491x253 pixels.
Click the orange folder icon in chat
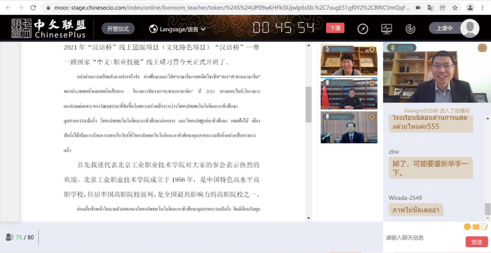(x=476, y=227)
